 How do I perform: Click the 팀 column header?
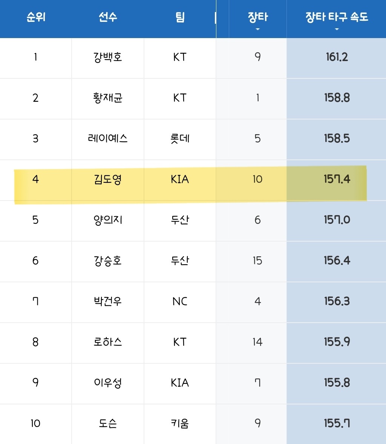(180, 17)
